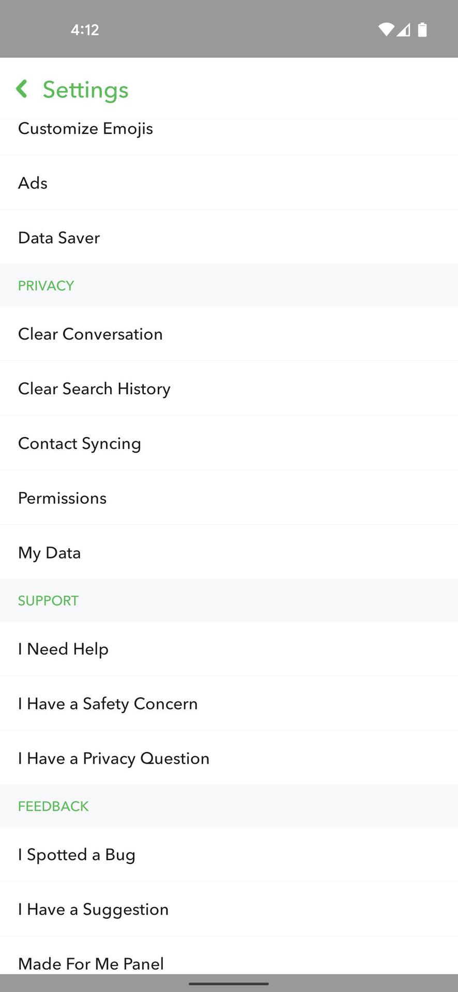The image size is (458, 992).
Task: Go to Permissions
Action: pyautogui.click(x=63, y=498)
